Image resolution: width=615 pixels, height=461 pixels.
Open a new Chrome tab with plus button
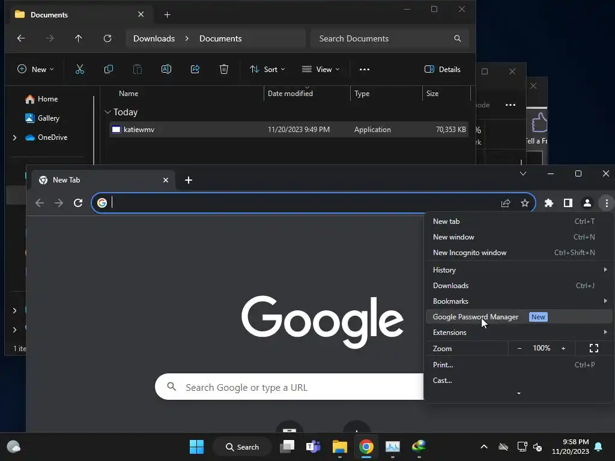point(188,180)
